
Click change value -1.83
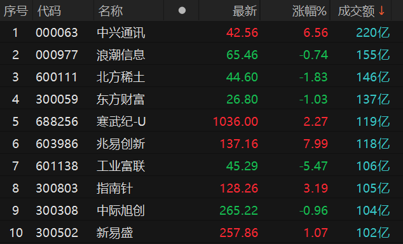(x=313, y=78)
